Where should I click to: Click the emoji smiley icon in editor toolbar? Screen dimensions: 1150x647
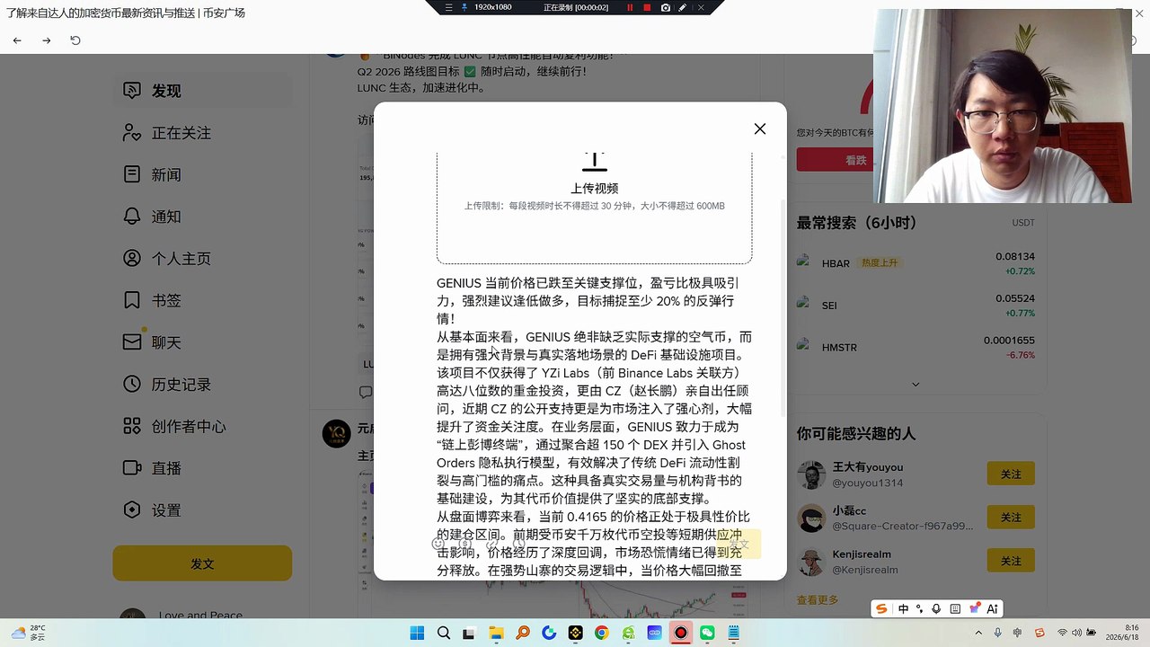(438, 544)
